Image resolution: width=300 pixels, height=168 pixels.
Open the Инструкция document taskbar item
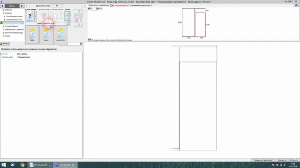pos(40,165)
